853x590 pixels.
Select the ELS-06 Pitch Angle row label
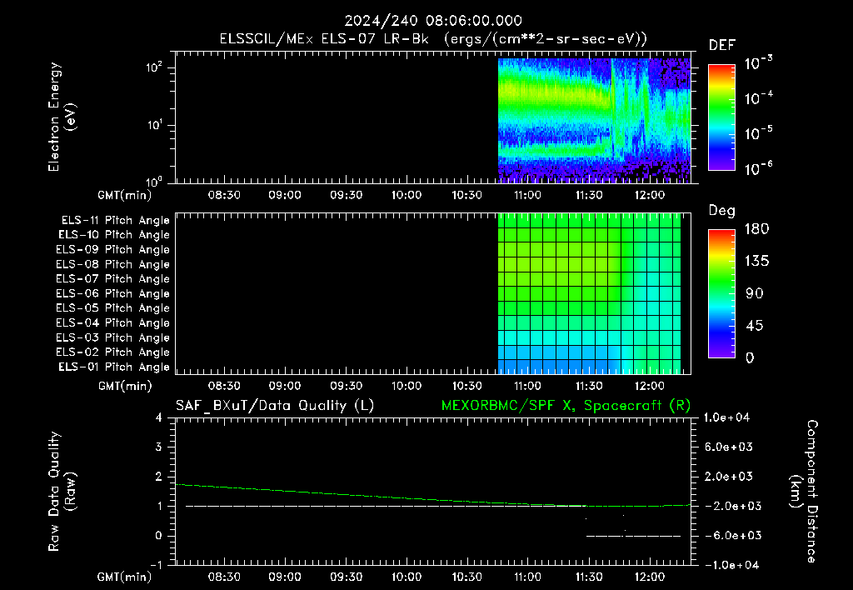[112, 294]
